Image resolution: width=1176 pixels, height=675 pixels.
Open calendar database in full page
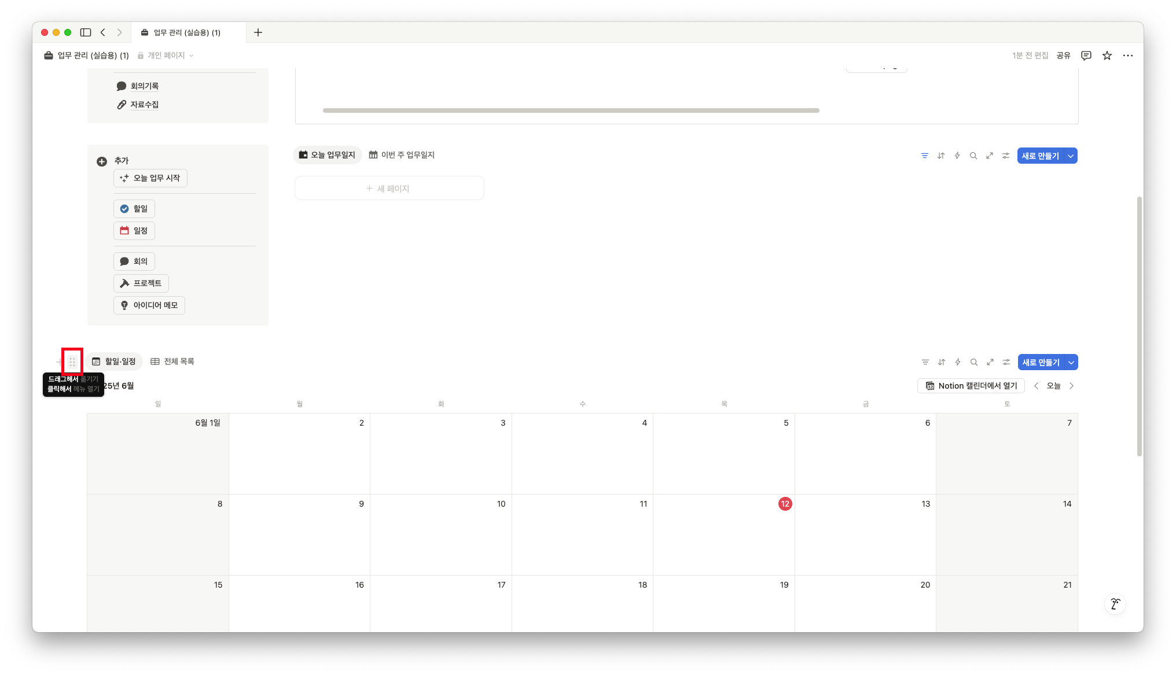tap(990, 362)
